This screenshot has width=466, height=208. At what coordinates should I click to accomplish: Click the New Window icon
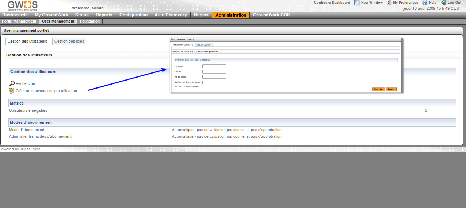pyautogui.click(x=356, y=3)
